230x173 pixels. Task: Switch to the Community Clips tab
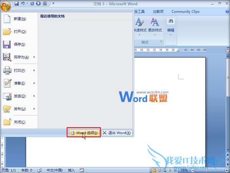pos(186,12)
